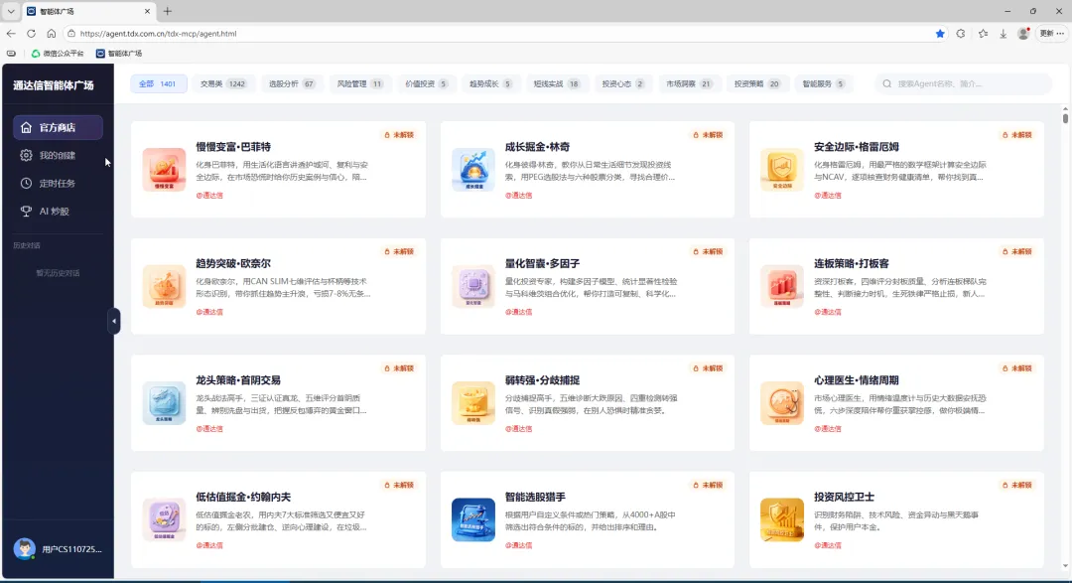Open the browser profile icon
Image resolution: width=1072 pixels, height=583 pixels.
(1023, 33)
